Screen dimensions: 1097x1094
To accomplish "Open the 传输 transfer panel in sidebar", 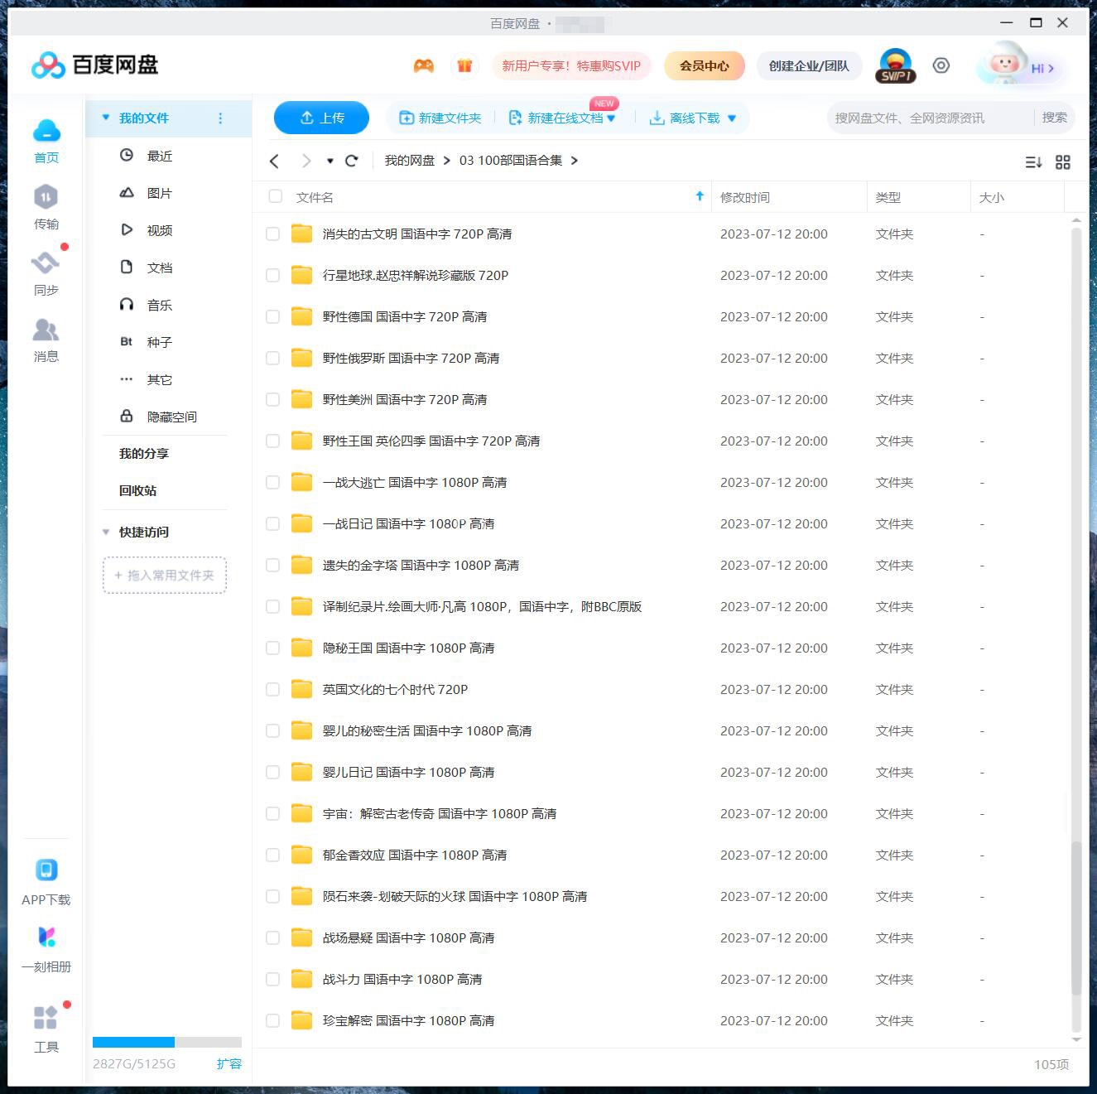I will 46,205.
